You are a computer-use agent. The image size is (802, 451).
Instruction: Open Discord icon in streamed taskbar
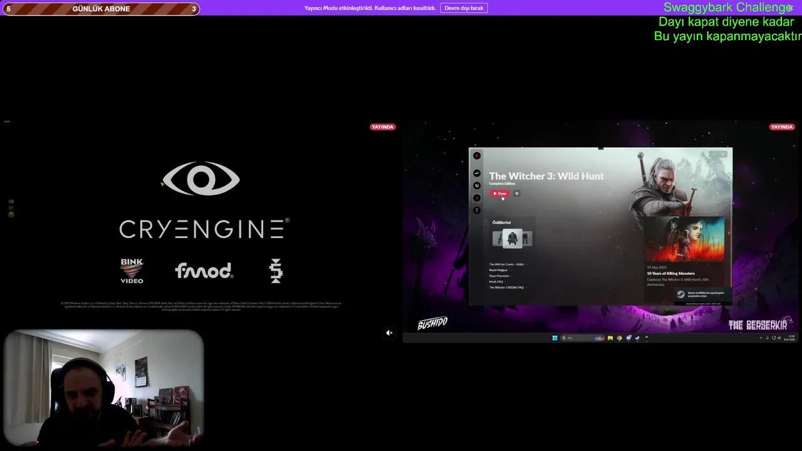click(x=628, y=338)
